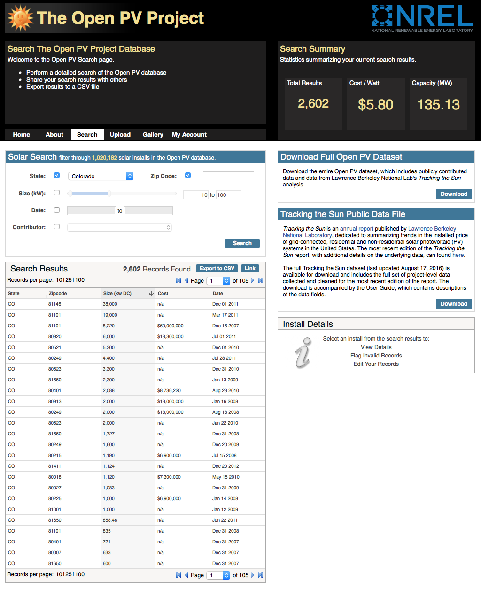481x589 pixels.
Task: Select the Search nav tab
Action: (87, 135)
